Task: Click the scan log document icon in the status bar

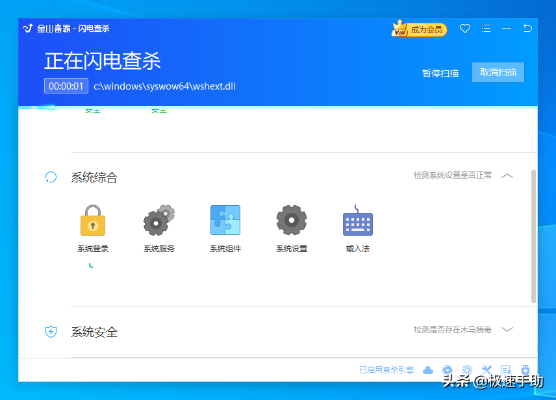Action: (506, 369)
